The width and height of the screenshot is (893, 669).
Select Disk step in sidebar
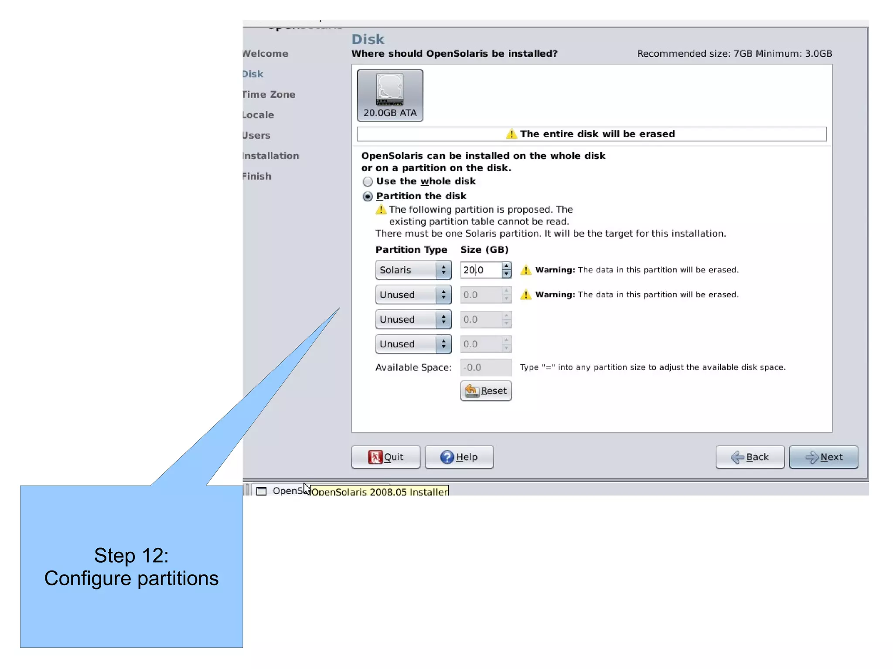pos(253,74)
